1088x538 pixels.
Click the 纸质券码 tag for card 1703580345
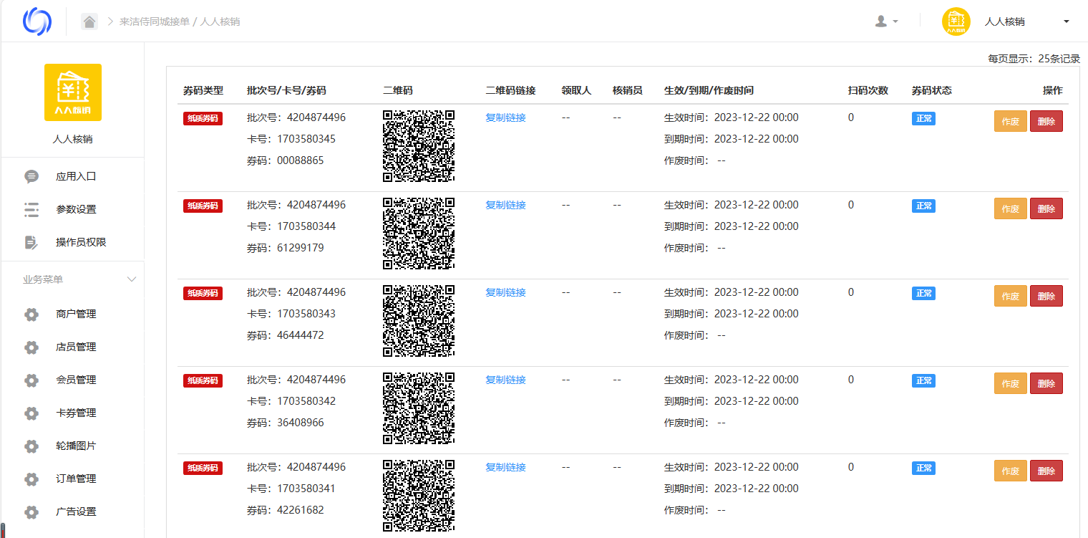[203, 118]
